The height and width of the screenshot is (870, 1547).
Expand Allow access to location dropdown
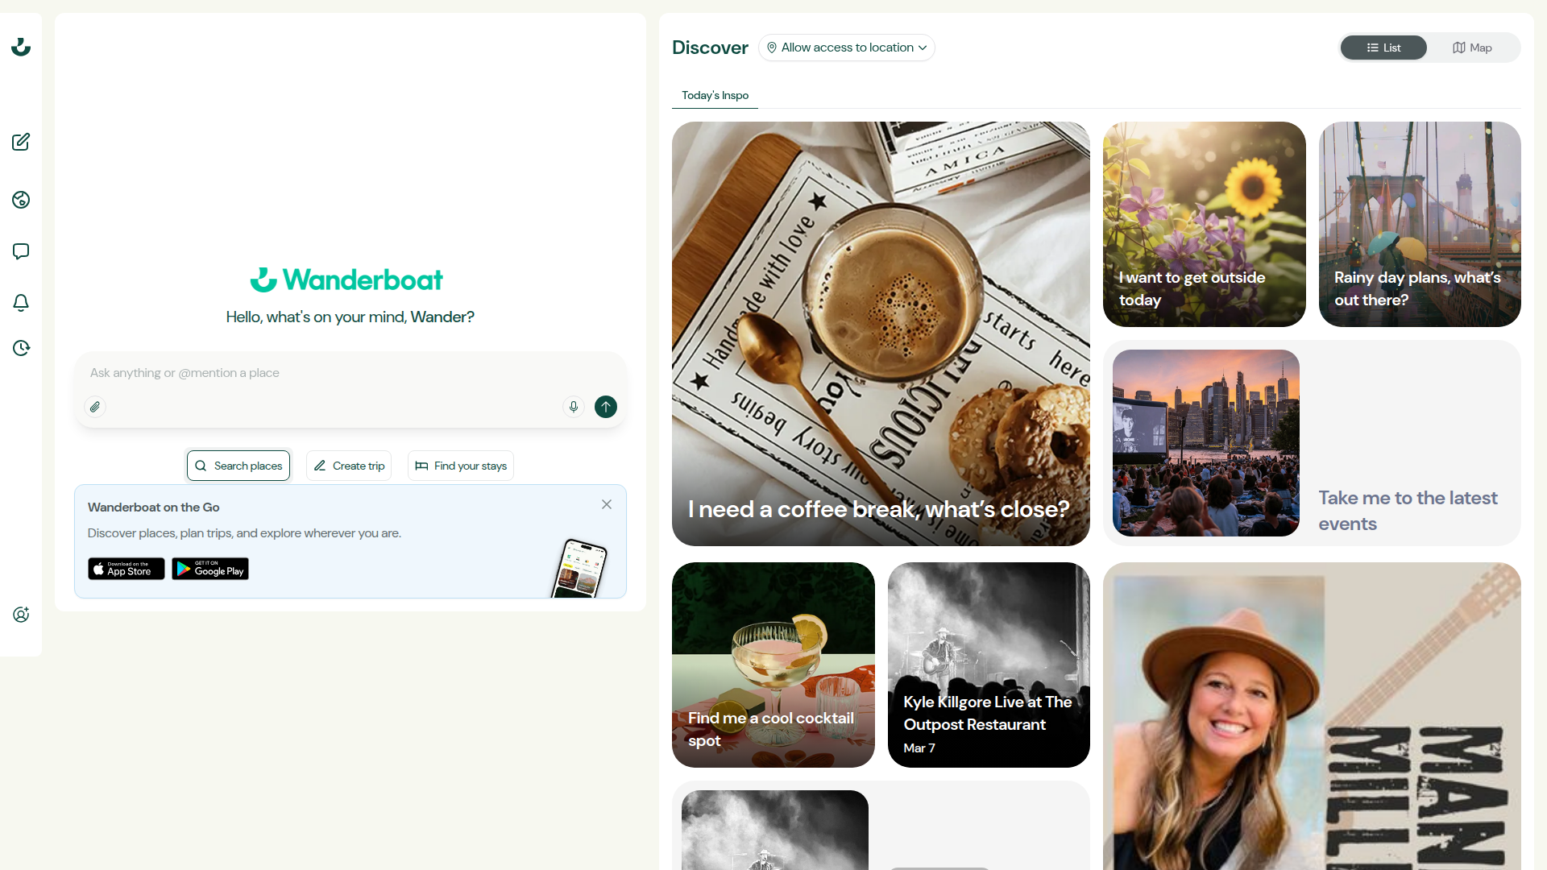click(x=847, y=48)
